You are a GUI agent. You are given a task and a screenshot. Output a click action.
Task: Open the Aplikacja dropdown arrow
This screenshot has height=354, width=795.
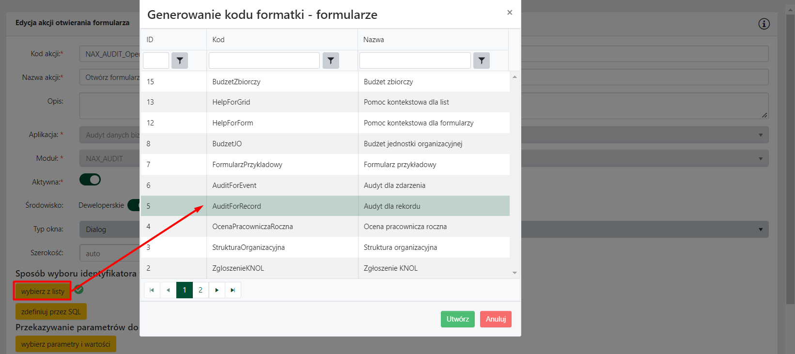pyautogui.click(x=760, y=135)
